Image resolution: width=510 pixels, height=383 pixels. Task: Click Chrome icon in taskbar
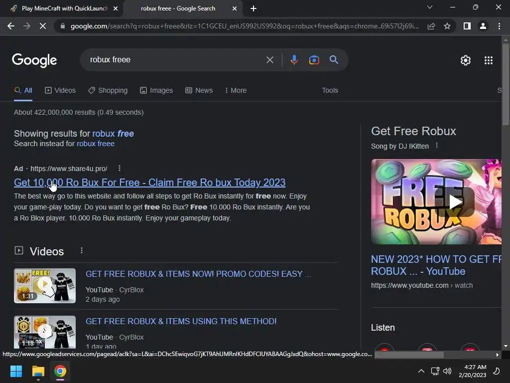click(60, 371)
